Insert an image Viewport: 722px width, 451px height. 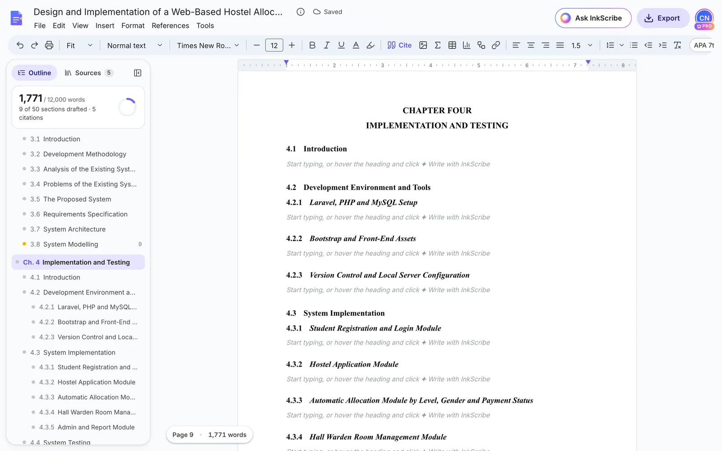(423, 45)
